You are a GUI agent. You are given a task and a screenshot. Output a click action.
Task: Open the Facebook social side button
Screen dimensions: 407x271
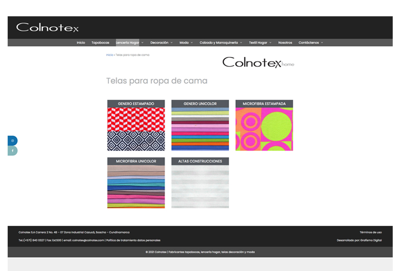tap(12, 150)
